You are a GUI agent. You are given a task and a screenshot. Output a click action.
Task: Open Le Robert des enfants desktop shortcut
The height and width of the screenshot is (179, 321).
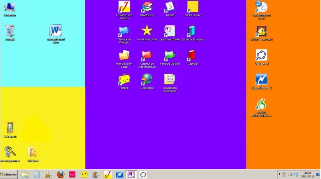coord(124,7)
